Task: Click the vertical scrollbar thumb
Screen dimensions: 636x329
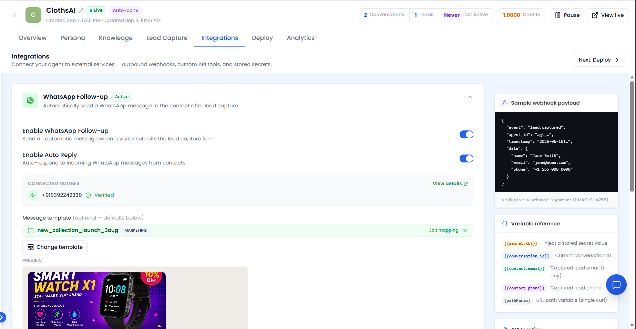Action: (632, 136)
